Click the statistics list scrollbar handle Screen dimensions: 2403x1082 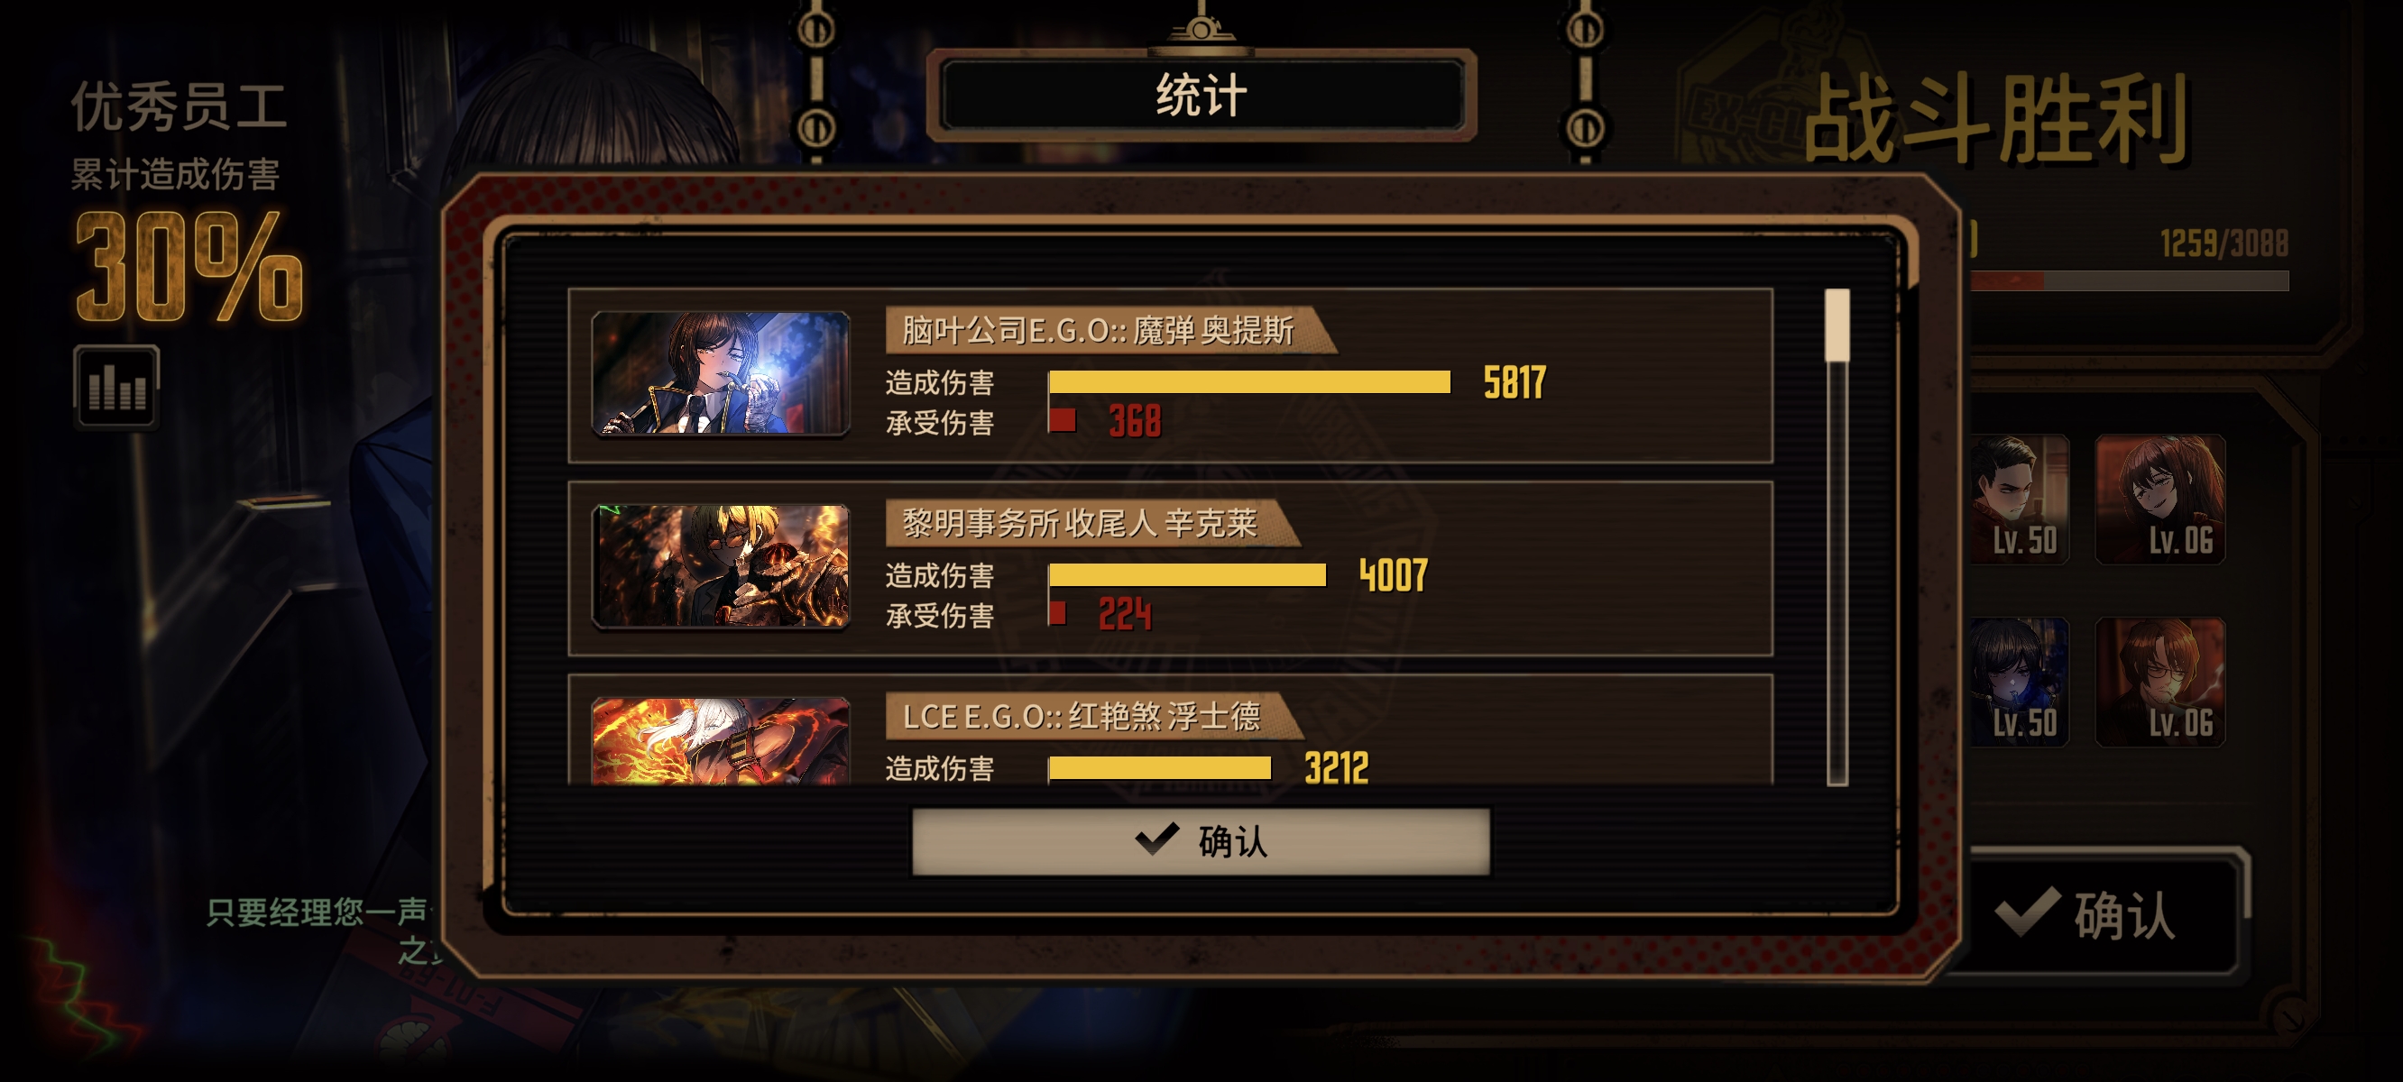coord(1837,326)
